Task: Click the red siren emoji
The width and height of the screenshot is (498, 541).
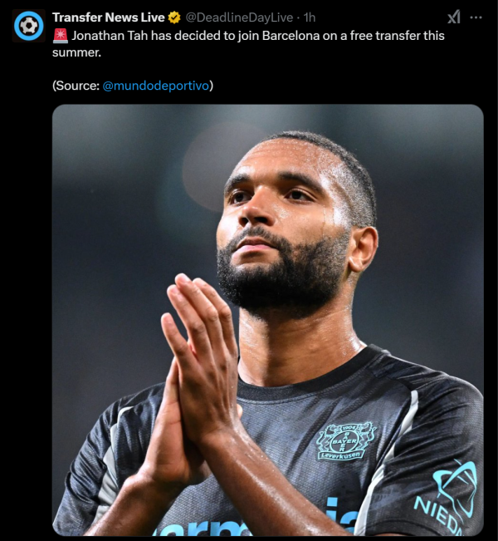Action: pyautogui.click(x=61, y=36)
